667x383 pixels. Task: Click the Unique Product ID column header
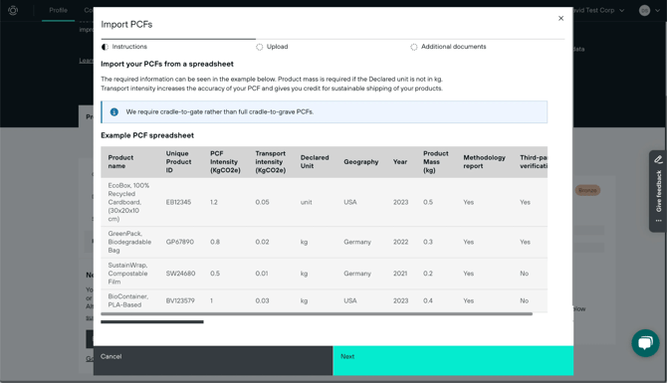[178, 162]
